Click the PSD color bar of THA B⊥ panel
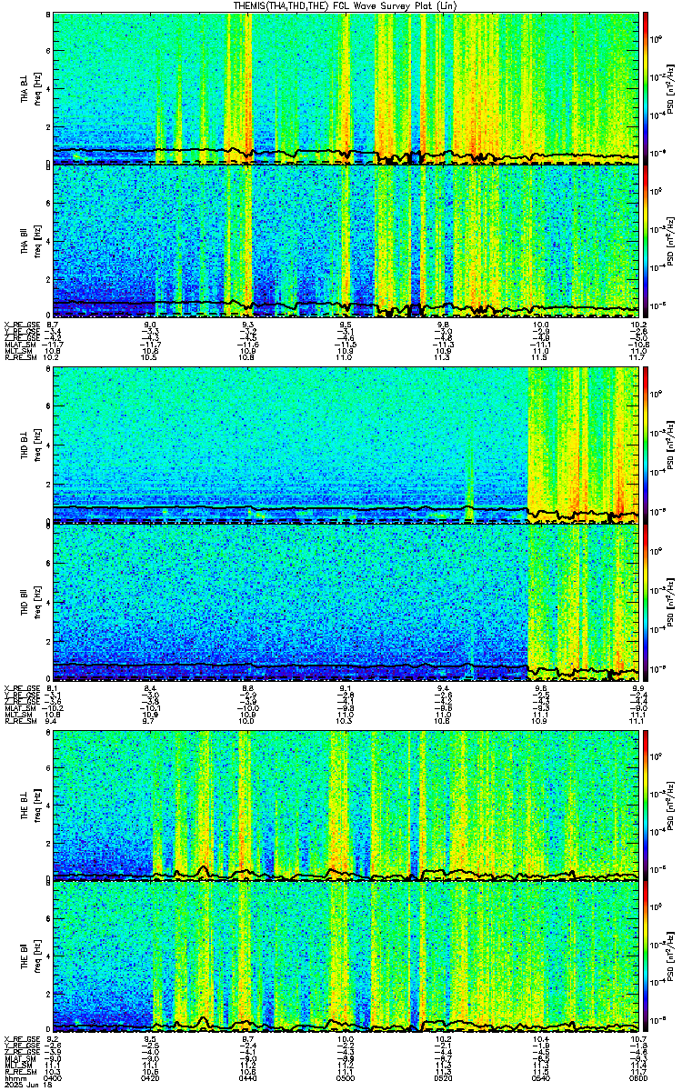The height and width of the screenshot is (1091, 682). click(x=646, y=87)
